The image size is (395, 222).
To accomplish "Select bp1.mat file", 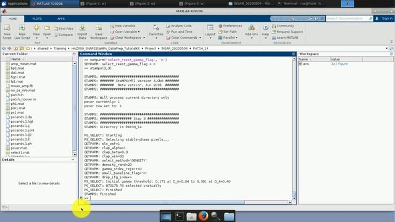I will click(17, 68).
